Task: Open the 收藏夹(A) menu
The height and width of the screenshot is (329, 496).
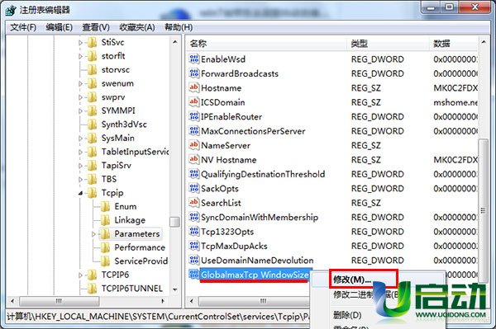Action: (137, 27)
